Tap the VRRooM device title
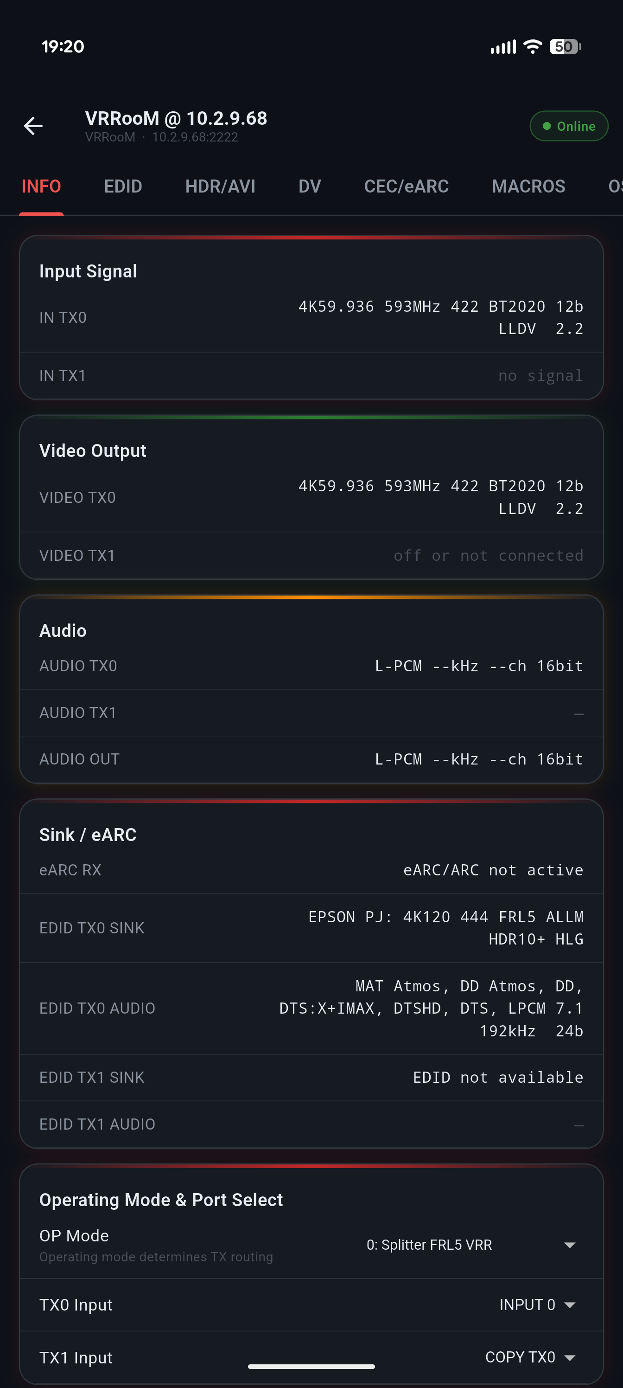The width and height of the screenshot is (623, 1388). (x=176, y=119)
